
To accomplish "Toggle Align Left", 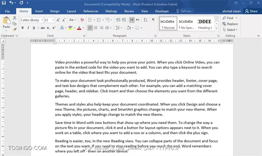I will 90,28.
